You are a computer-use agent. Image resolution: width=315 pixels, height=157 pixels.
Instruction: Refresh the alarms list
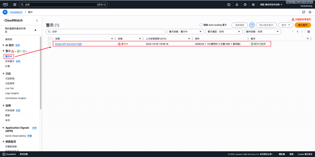pyautogui.click(x=252, y=25)
